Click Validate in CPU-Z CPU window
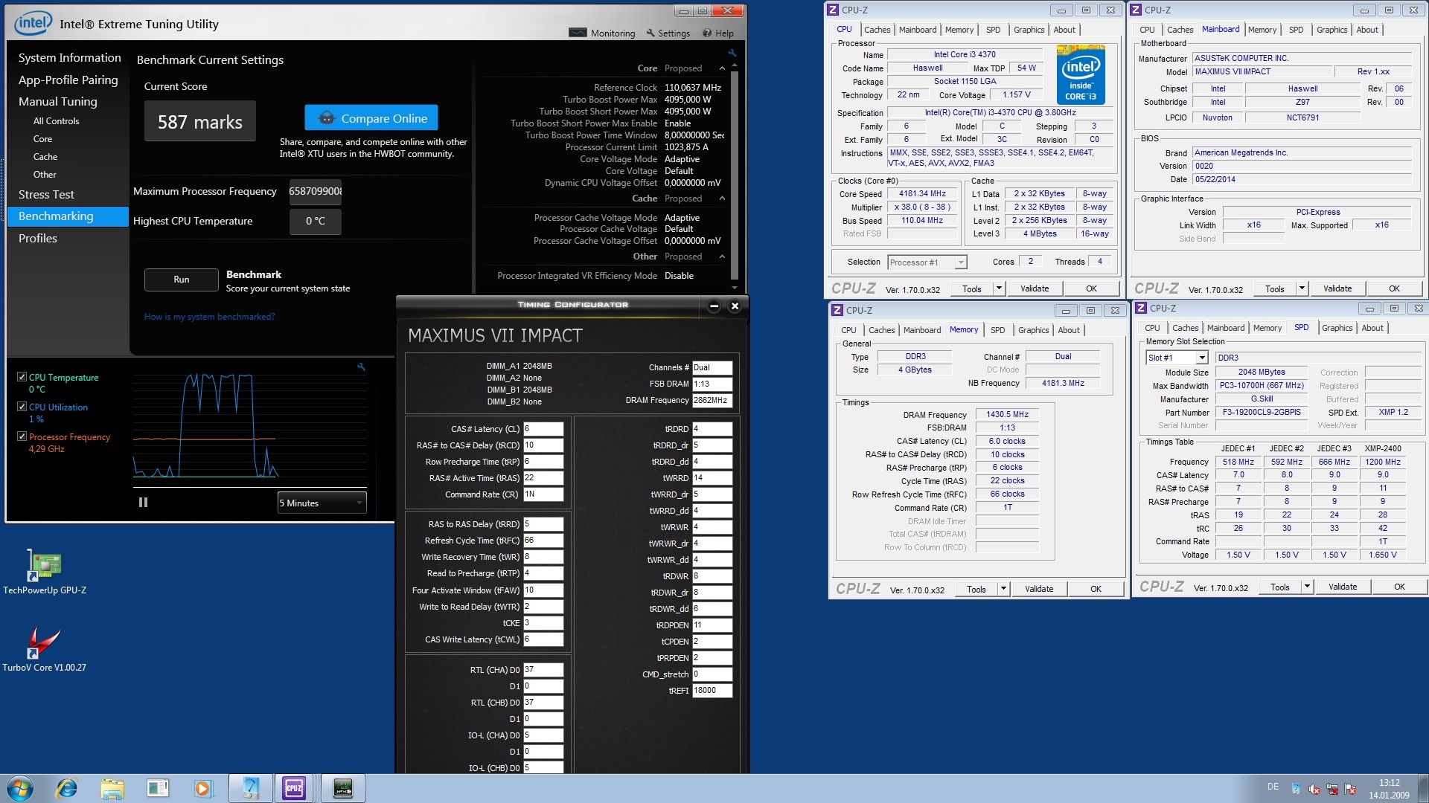1429x803 pixels. [x=1035, y=288]
